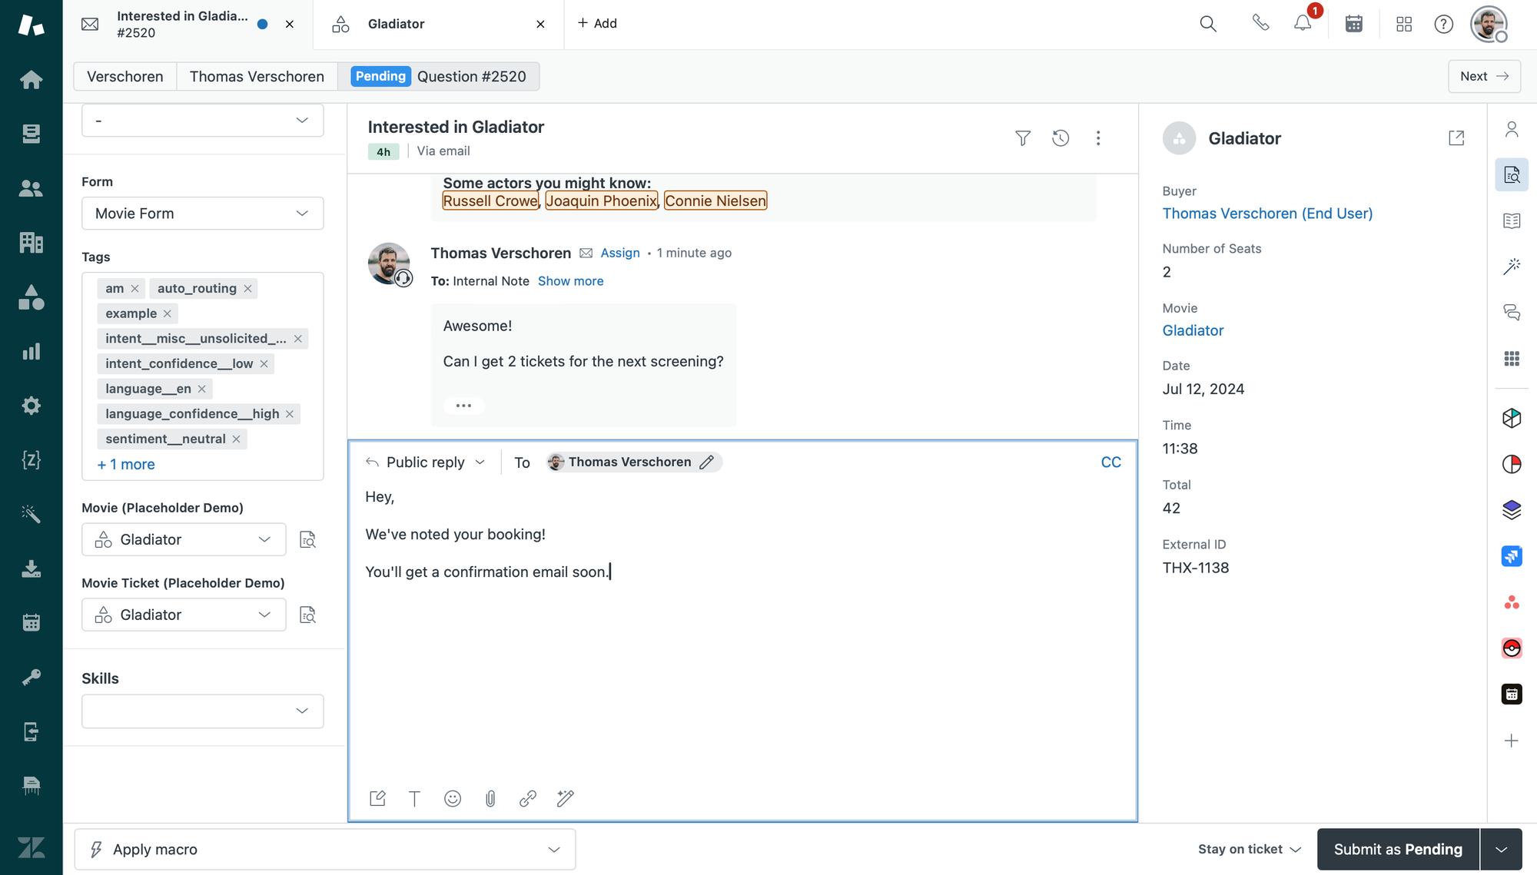The height and width of the screenshot is (875, 1537).
Task: Open Gladiator record in new window
Action: click(1456, 138)
